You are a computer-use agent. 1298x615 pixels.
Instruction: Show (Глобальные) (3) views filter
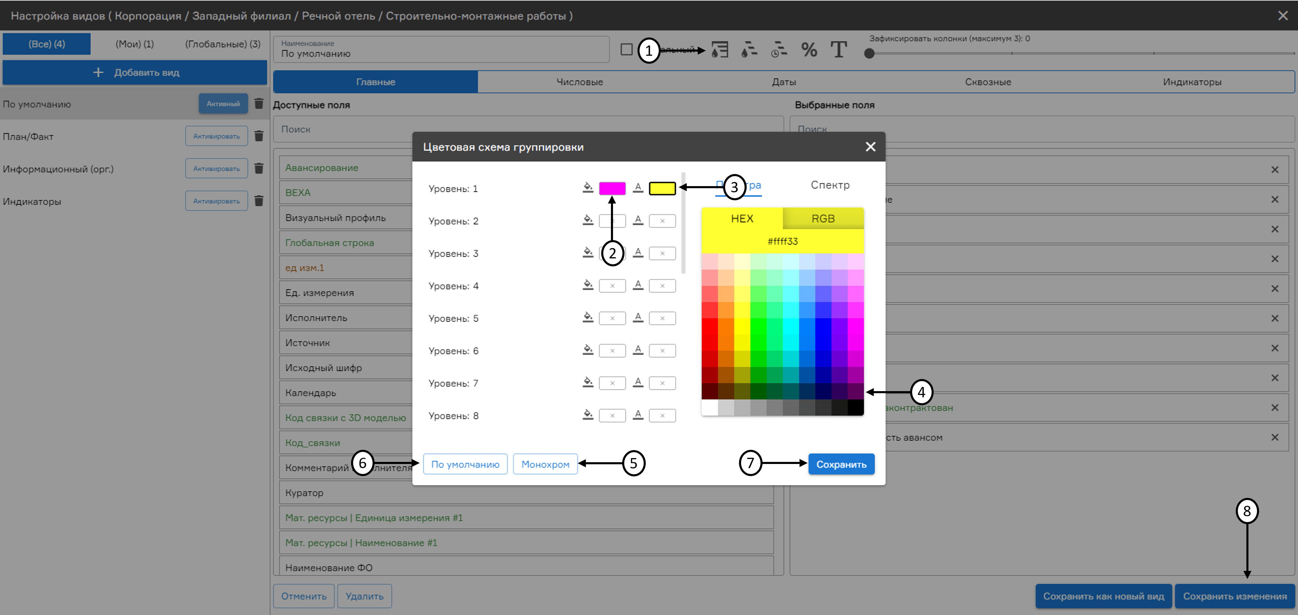[223, 44]
